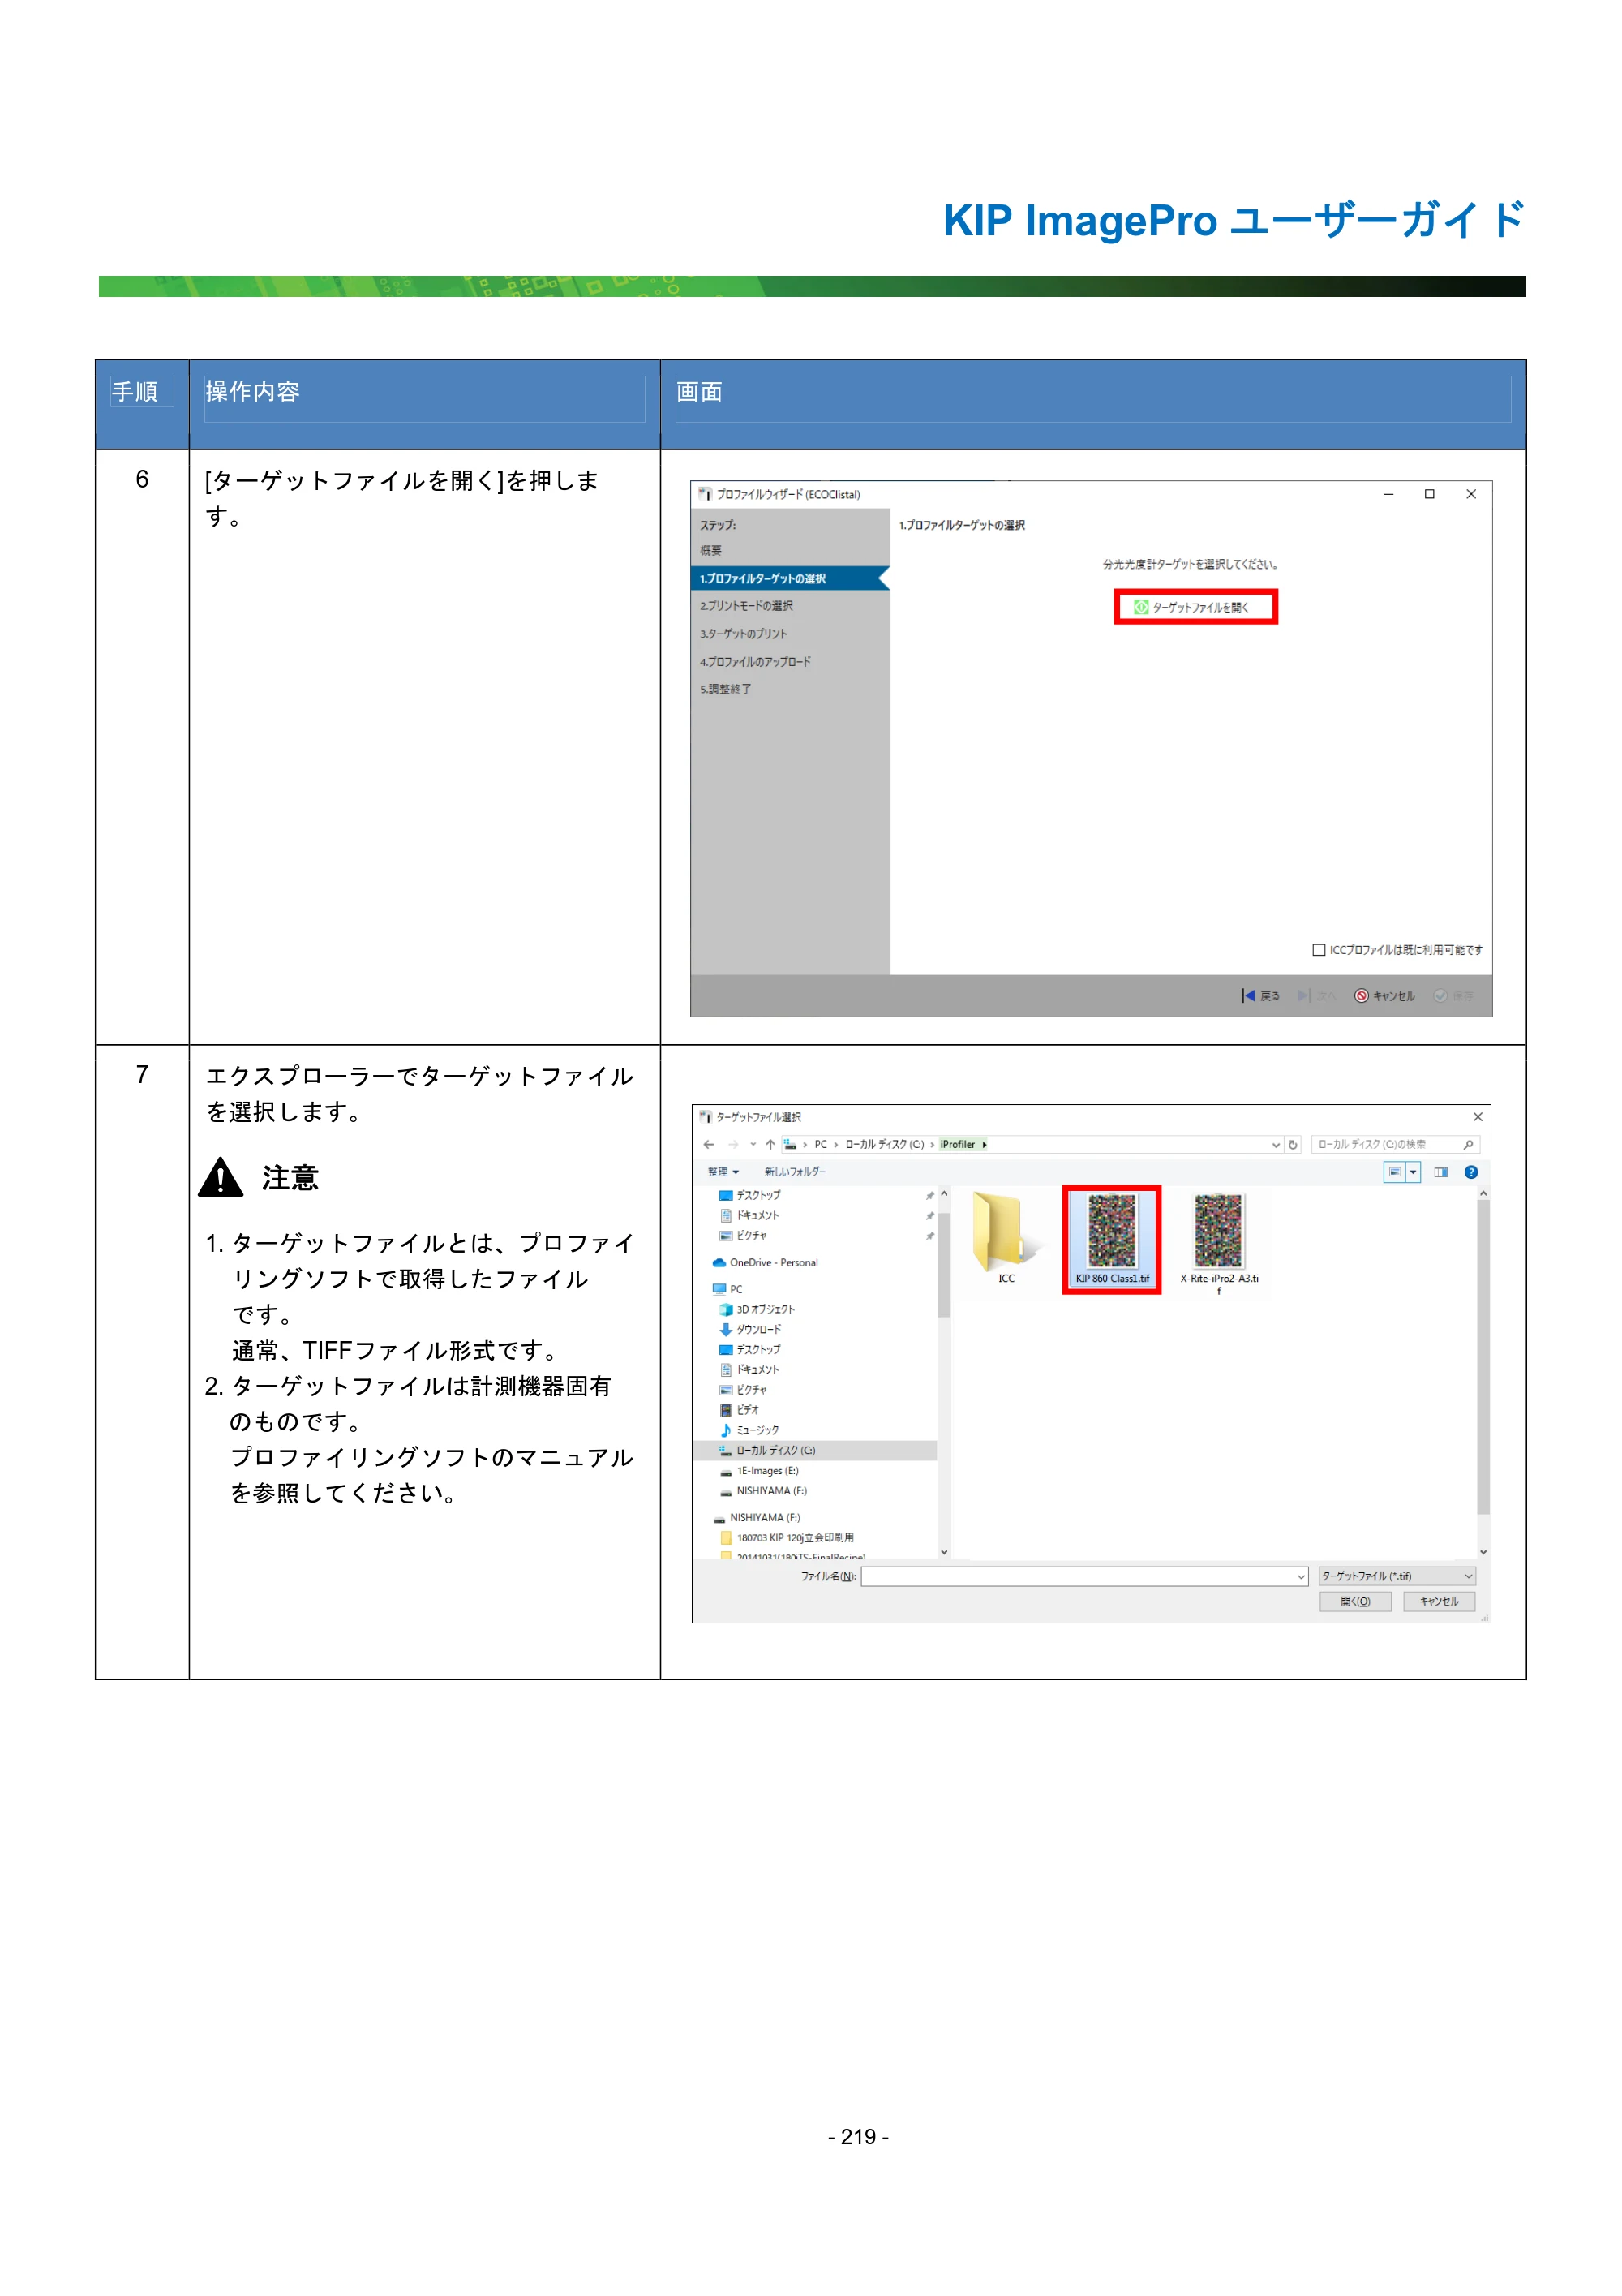Select ダウンロード in navigation tree
Image resolution: width=1622 pixels, height=2296 pixels.
pyautogui.click(x=749, y=1329)
